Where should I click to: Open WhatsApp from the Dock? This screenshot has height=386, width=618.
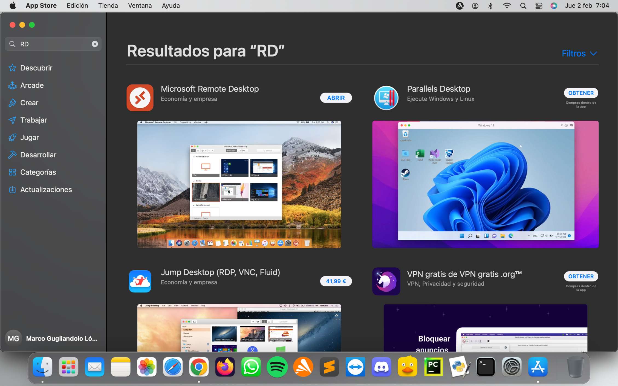click(x=251, y=367)
